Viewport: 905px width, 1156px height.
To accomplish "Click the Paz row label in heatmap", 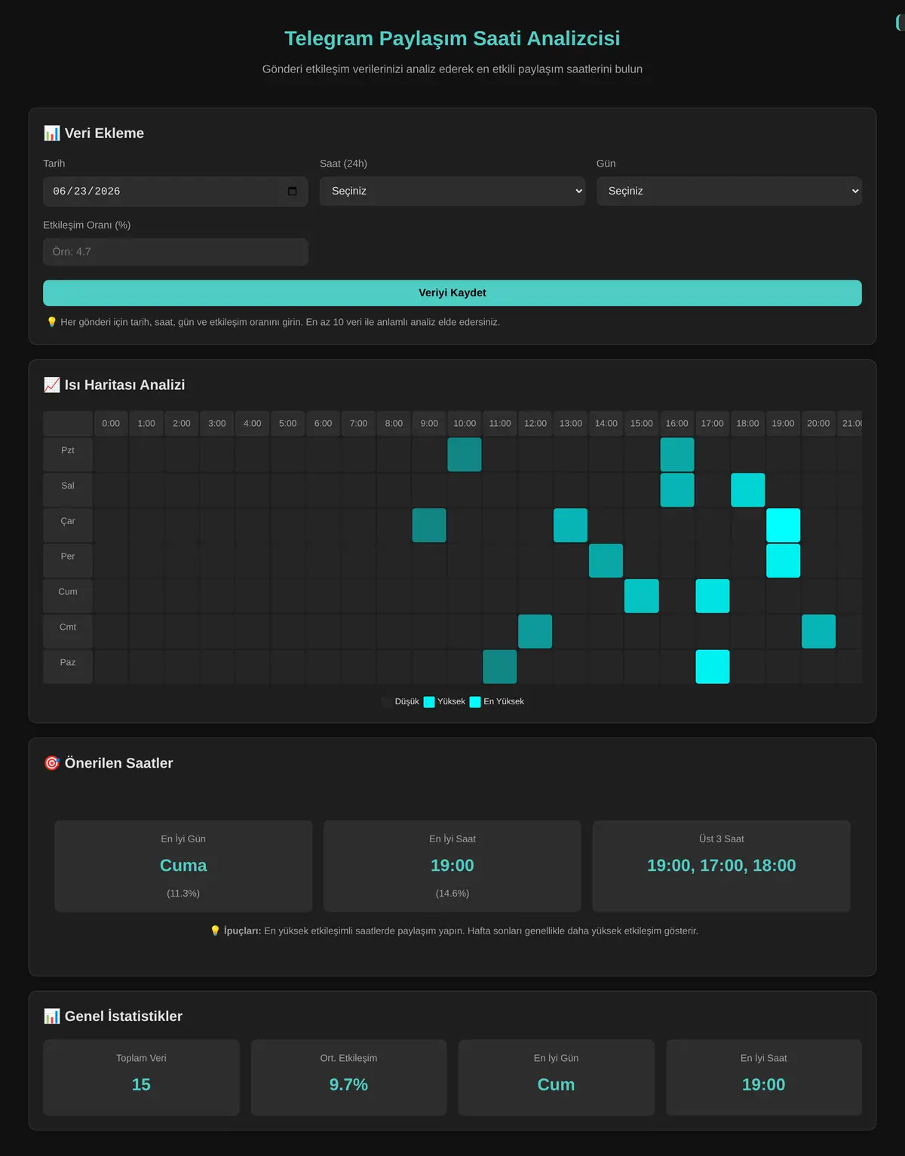I will 68,667.
